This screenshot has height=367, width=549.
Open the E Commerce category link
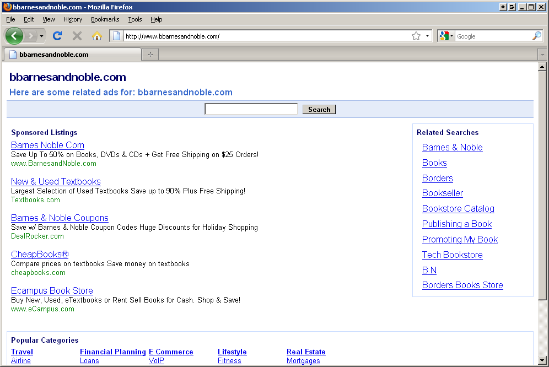171,352
